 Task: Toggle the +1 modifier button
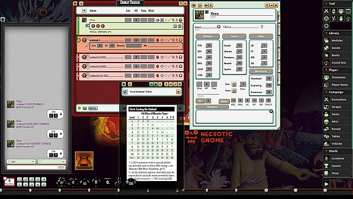coord(20,179)
